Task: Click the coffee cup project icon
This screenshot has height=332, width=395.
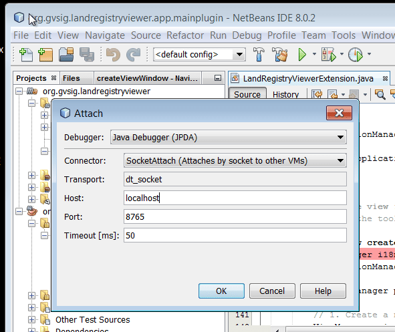Action: click(32, 211)
